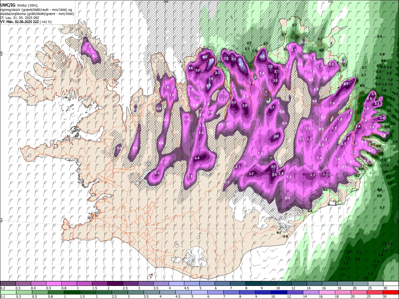Click the rain-scale swatch labeled 2.5
The width and height of the screenshot is (399, 299).
pyautogui.click(x=120, y=292)
